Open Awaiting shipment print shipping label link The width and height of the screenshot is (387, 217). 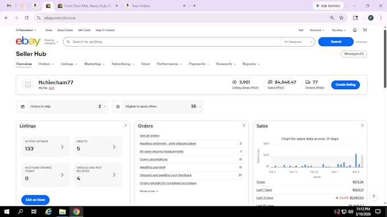click(167, 144)
